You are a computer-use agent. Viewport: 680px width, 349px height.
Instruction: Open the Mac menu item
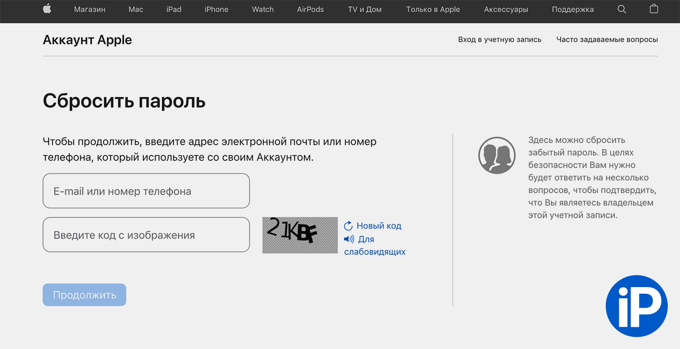click(x=136, y=9)
